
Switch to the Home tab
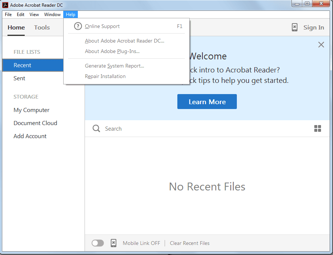(x=16, y=28)
